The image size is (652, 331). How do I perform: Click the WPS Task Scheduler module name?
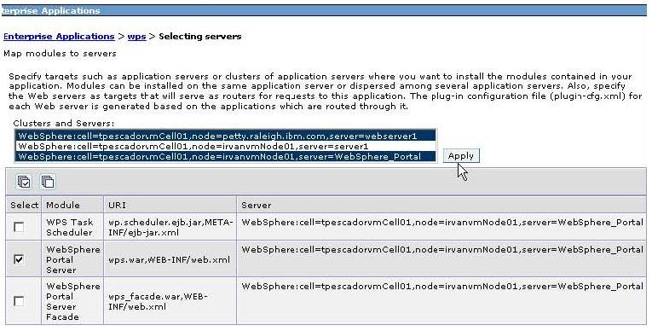69,227
